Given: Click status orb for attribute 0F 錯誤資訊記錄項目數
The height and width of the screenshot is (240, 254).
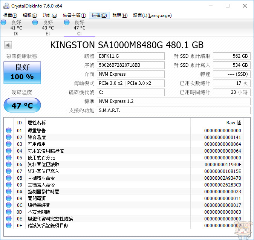Looking at the screenshot, I should click(x=9, y=226).
